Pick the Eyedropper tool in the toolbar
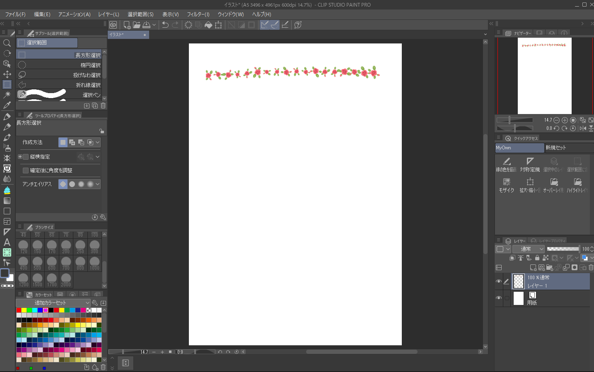This screenshot has width=594, height=372. [7, 105]
